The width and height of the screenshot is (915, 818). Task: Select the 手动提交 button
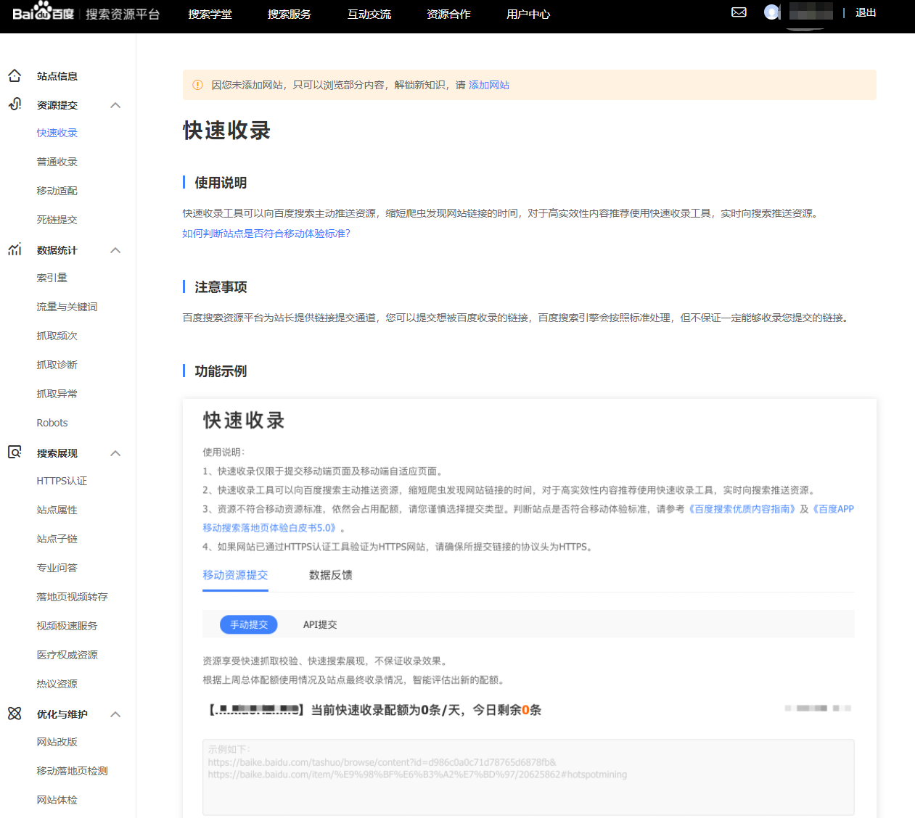pyautogui.click(x=249, y=624)
